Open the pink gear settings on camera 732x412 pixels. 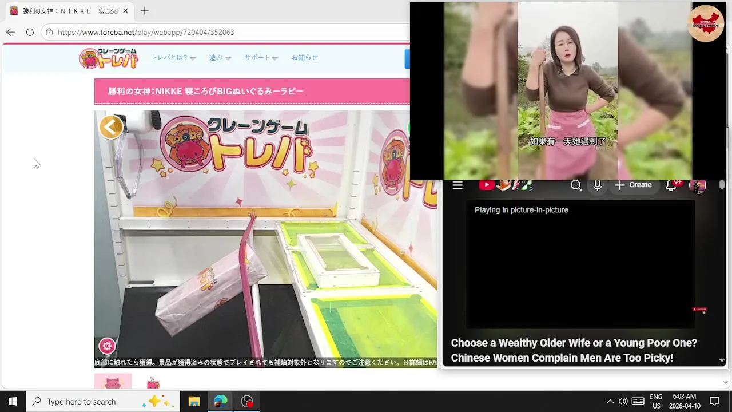[107, 346]
